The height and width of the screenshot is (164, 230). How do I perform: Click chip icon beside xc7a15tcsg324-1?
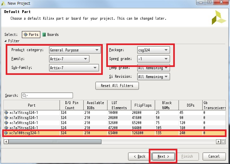pos(6,113)
